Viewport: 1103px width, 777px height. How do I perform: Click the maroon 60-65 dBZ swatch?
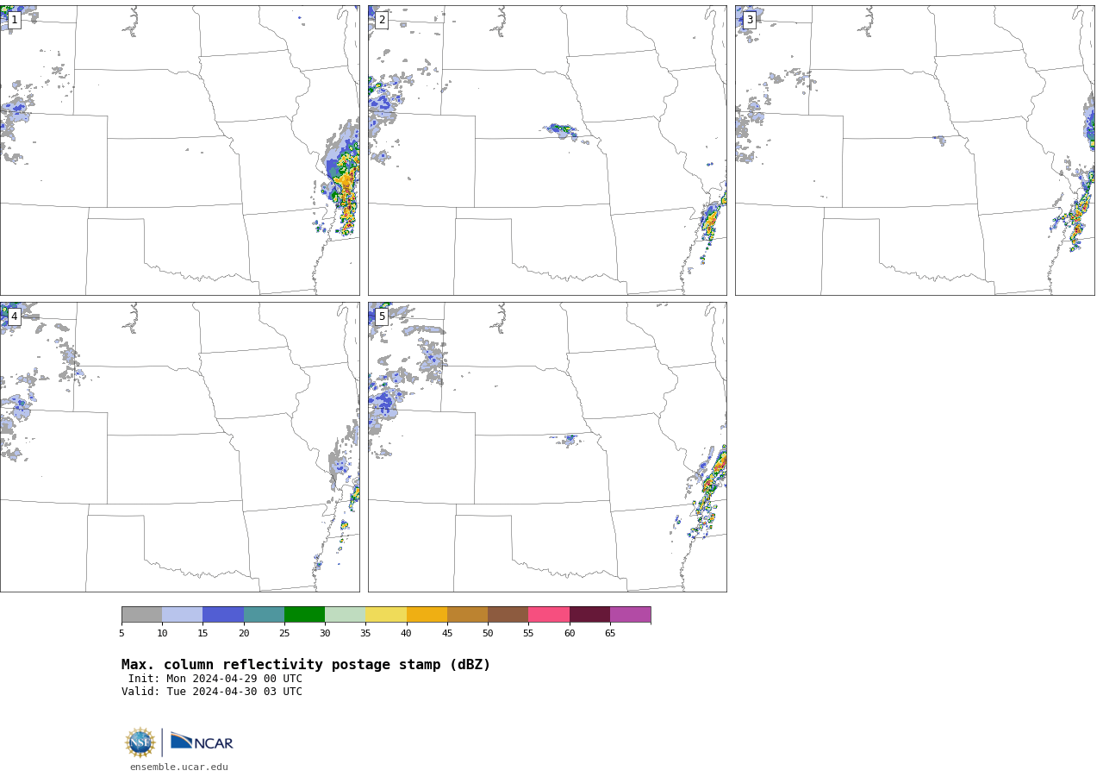coord(589,615)
